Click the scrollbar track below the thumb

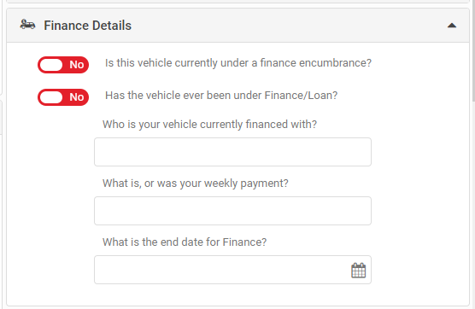pos(473,206)
